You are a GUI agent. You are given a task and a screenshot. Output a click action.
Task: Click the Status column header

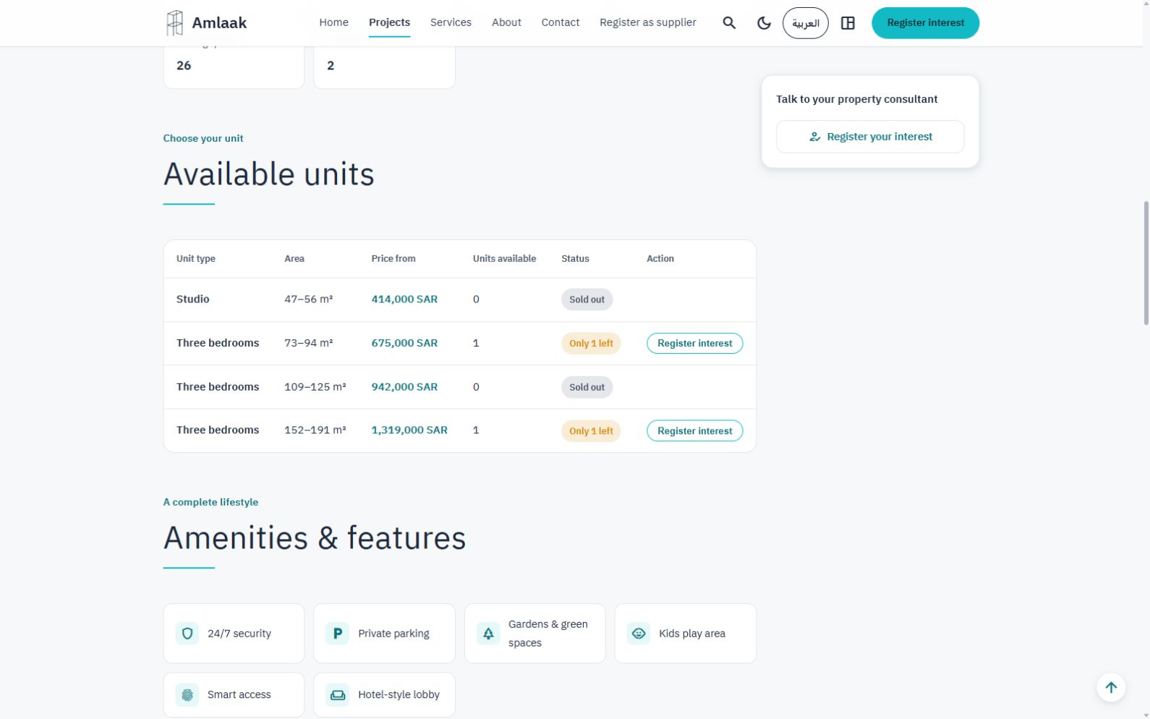click(575, 259)
